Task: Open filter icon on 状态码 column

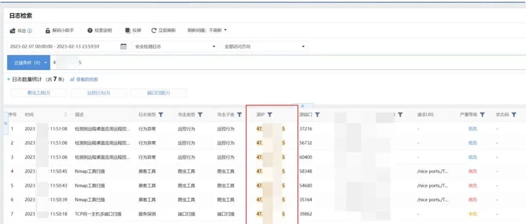Action: pyautogui.click(x=514, y=115)
